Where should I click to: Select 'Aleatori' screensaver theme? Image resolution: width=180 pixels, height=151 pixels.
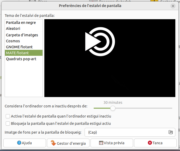[13, 29]
